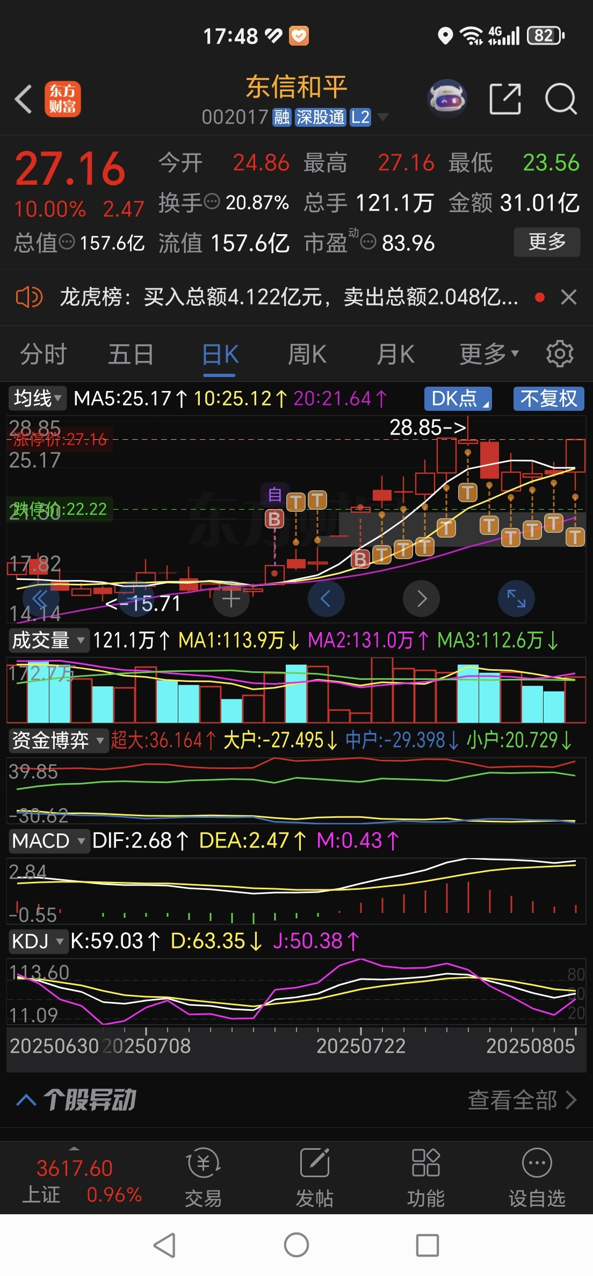The image size is (593, 1276).
Task: Expand the stock switcher arrow after L2
Action: [x=383, y=117]
